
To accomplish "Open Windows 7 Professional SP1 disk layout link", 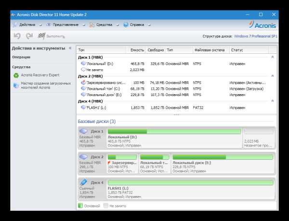I will tap(256, 36).
